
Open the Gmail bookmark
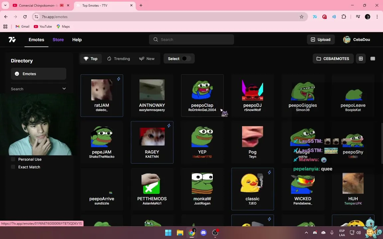23,26
